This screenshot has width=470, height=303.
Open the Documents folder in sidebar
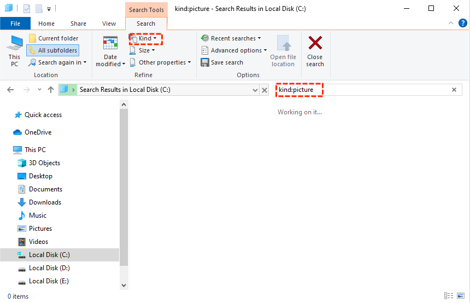point(40,189)
